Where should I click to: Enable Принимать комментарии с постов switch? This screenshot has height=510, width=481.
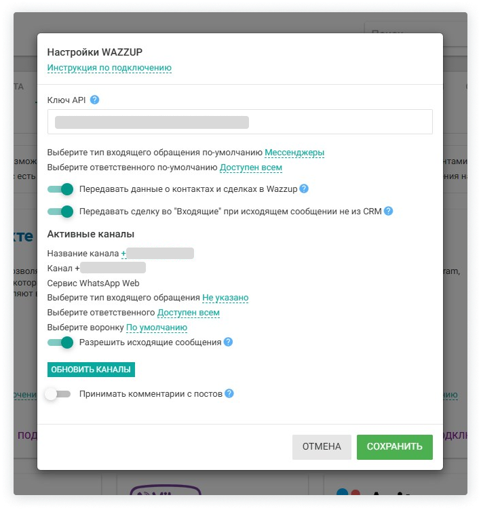pyautogui.click(x=58, y=394)
